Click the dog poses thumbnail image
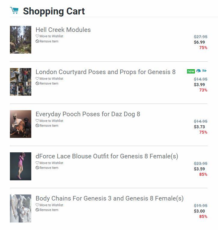 (x=20, y=124)
